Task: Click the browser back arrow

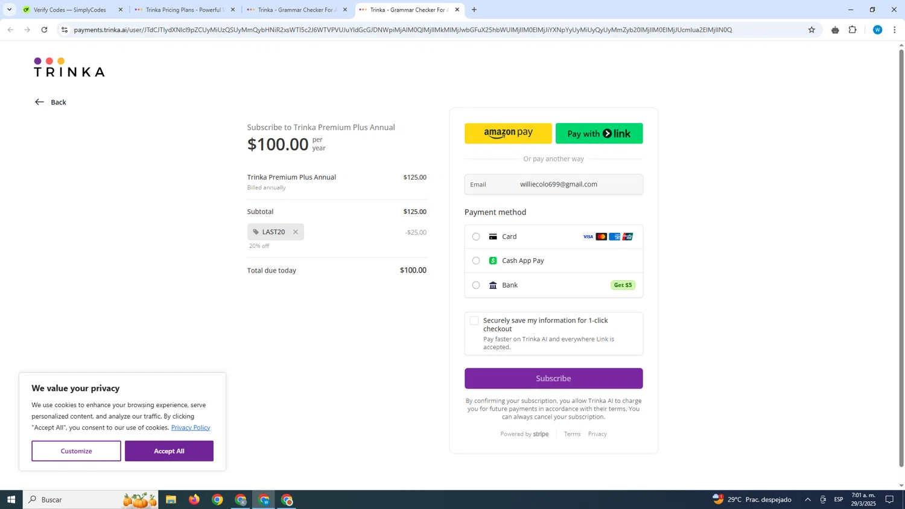Action: [10, 30]
